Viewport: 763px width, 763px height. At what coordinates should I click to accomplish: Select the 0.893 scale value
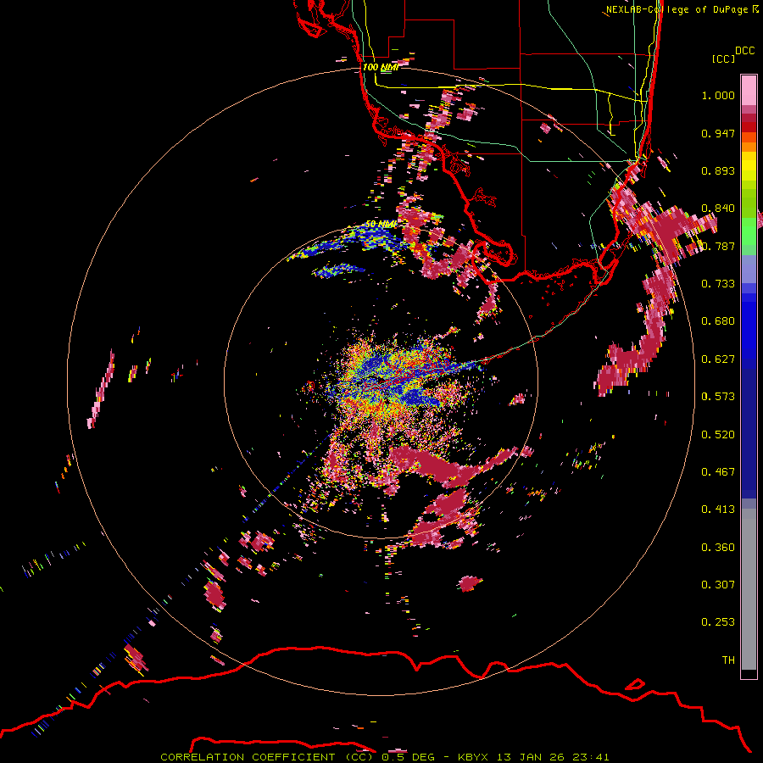[718, 170]
